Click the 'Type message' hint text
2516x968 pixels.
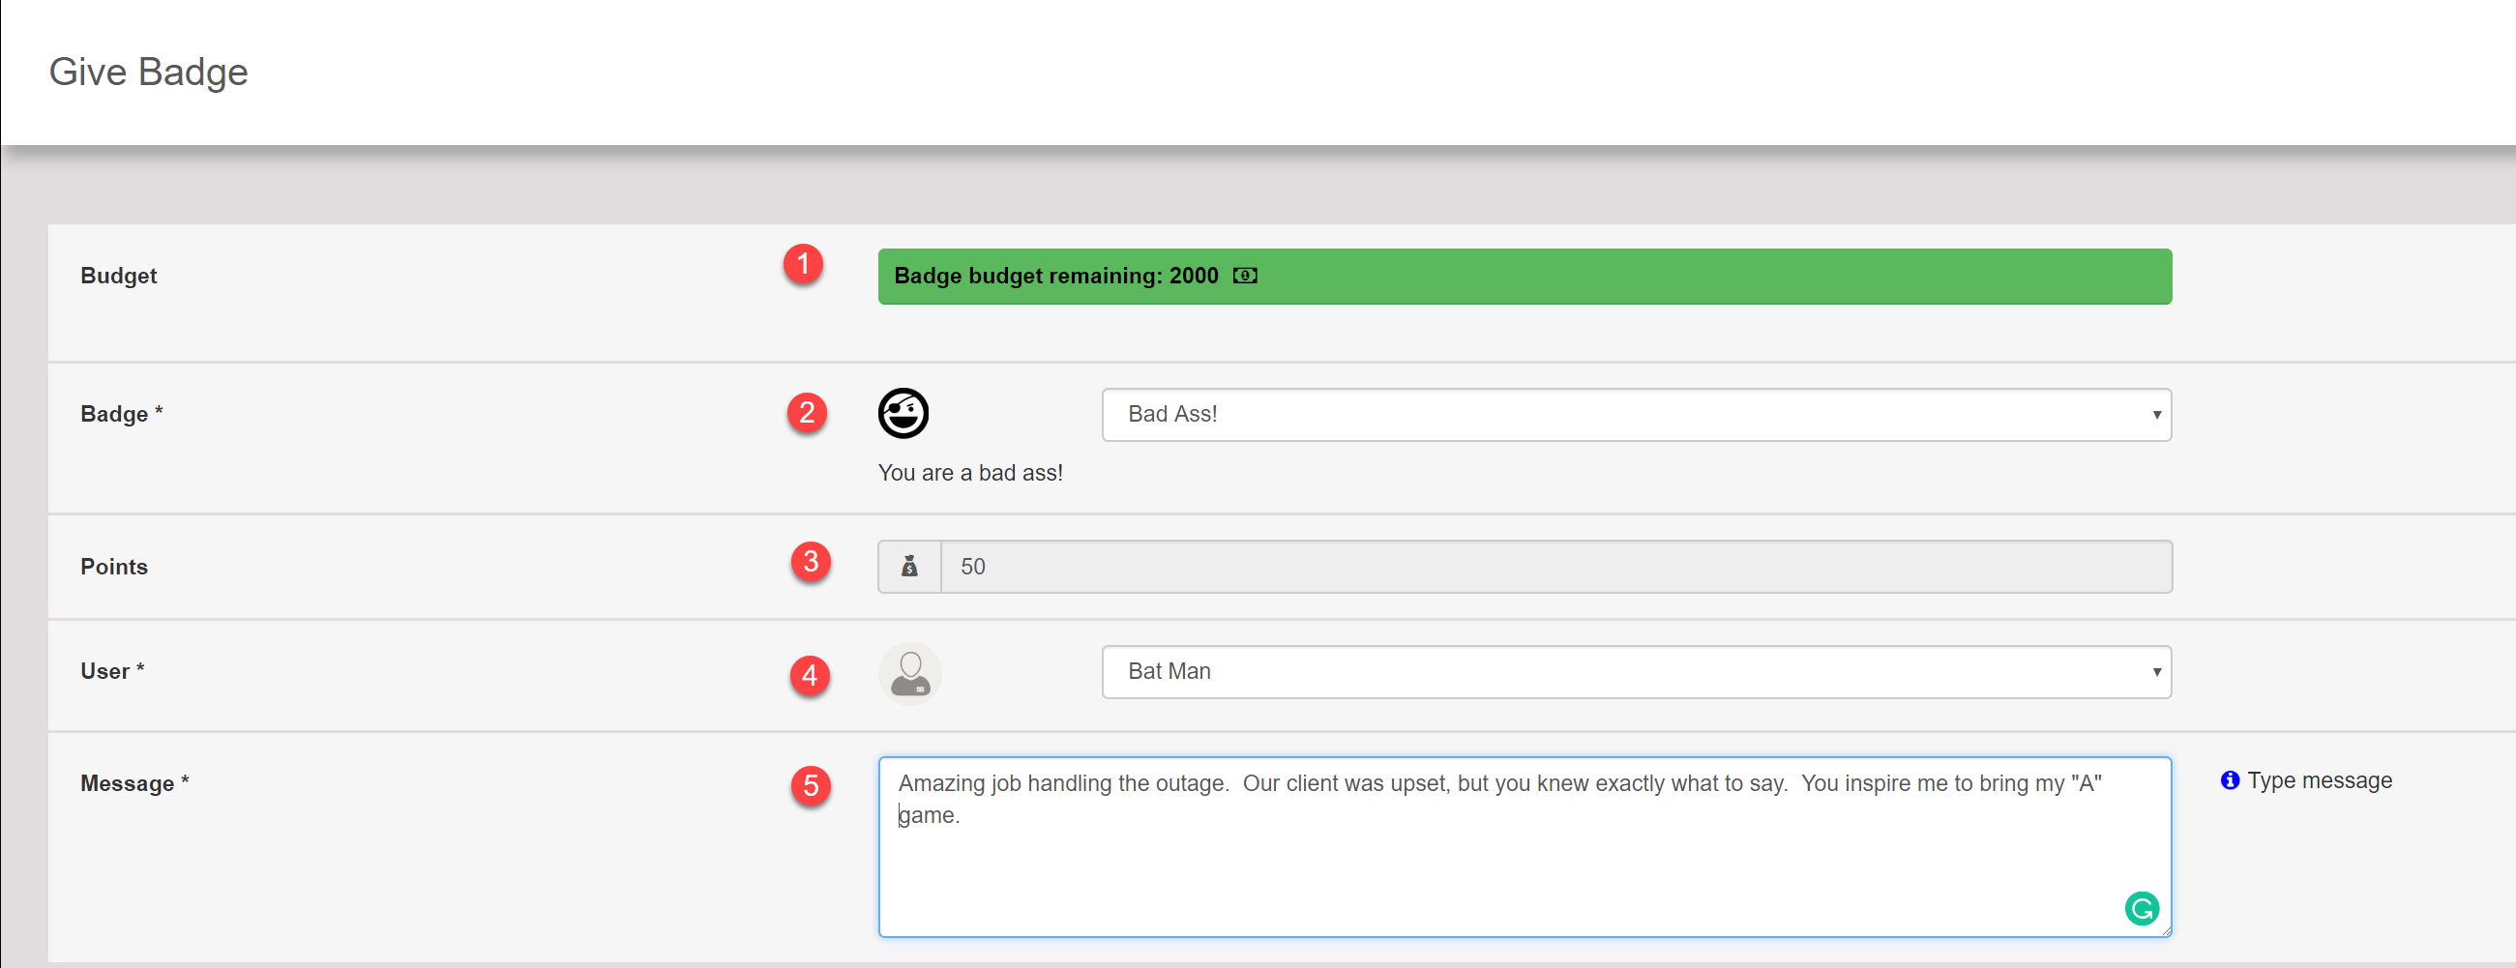tap(2320, 780)
